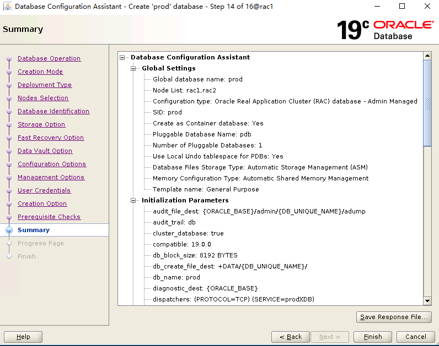Jump to Fast Recovery Option step
Screen dimensions: 439x346
click(51, 138)
